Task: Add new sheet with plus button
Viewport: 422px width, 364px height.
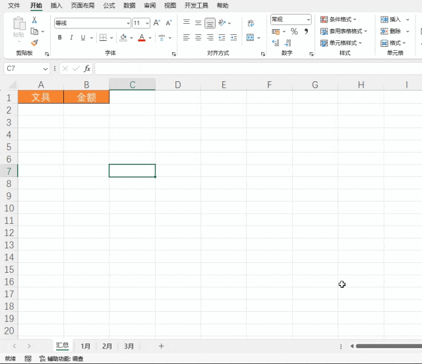Action: [x=161, y=346]
